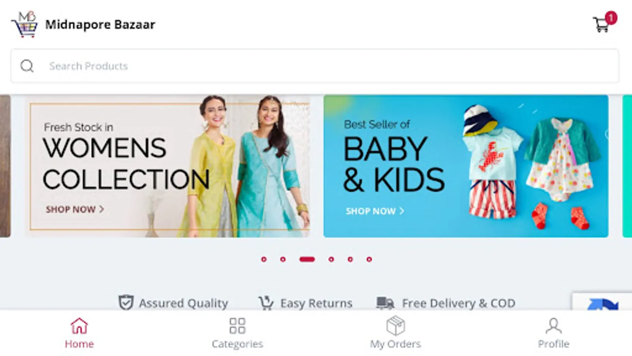Viewport: 632px width, 356px height.
Task: Select the active elongated carousel indicator
Action: [x=307, y=259]
